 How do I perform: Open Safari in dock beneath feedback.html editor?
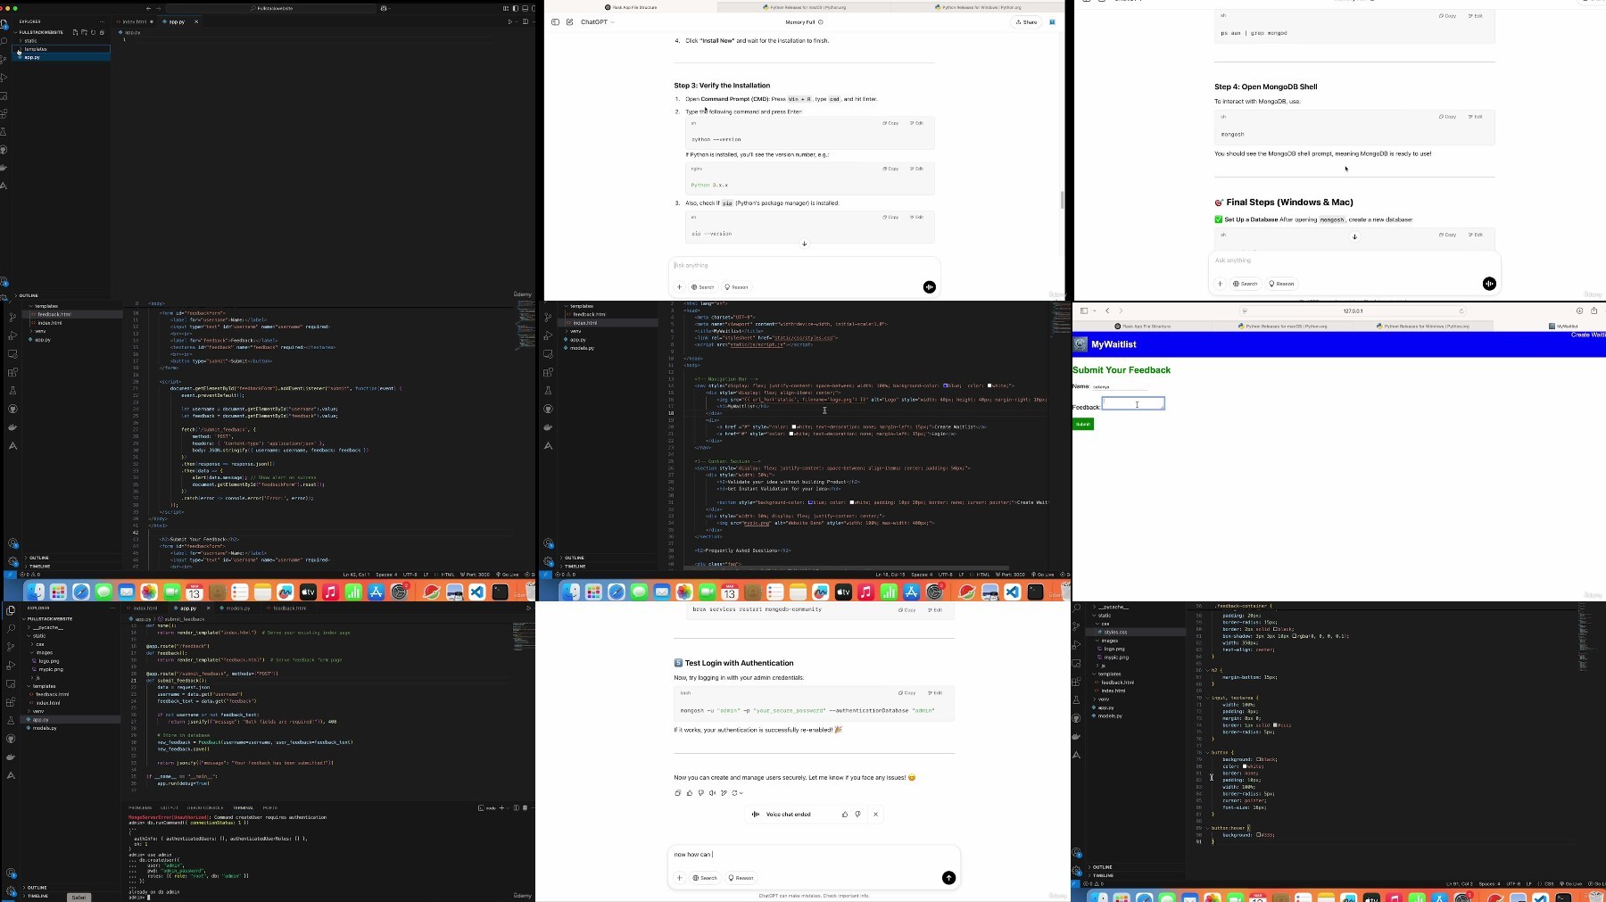tap(80, 592)
